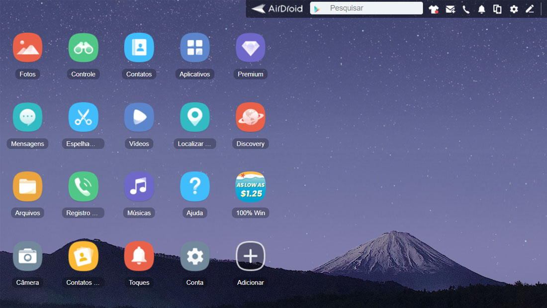
Task: Open the 100% Win ad icon
Action: (x=251, y=186)
